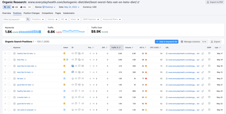
Task: Click Export to PDF button
Action: click(215, 2)
